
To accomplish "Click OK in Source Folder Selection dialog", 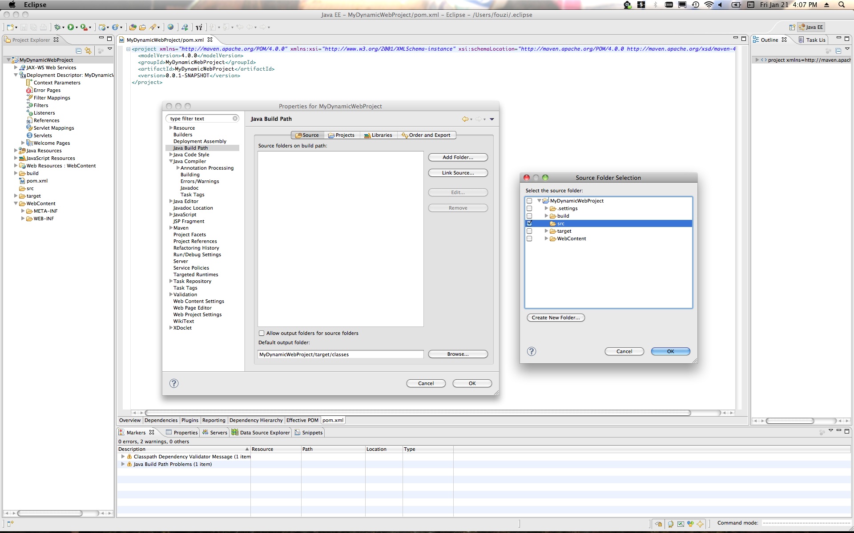I will coord(670,351).
